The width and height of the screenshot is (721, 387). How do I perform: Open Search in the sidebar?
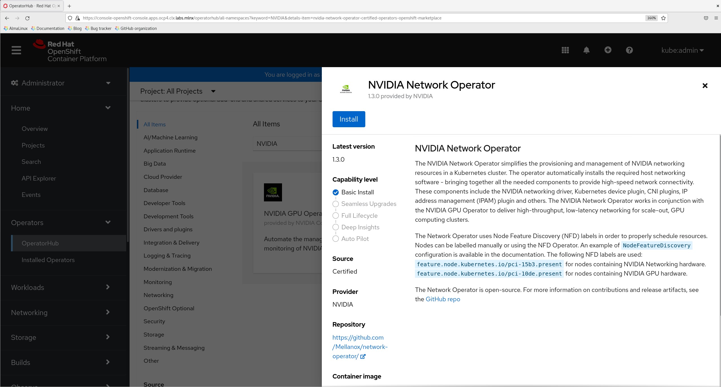31,162
